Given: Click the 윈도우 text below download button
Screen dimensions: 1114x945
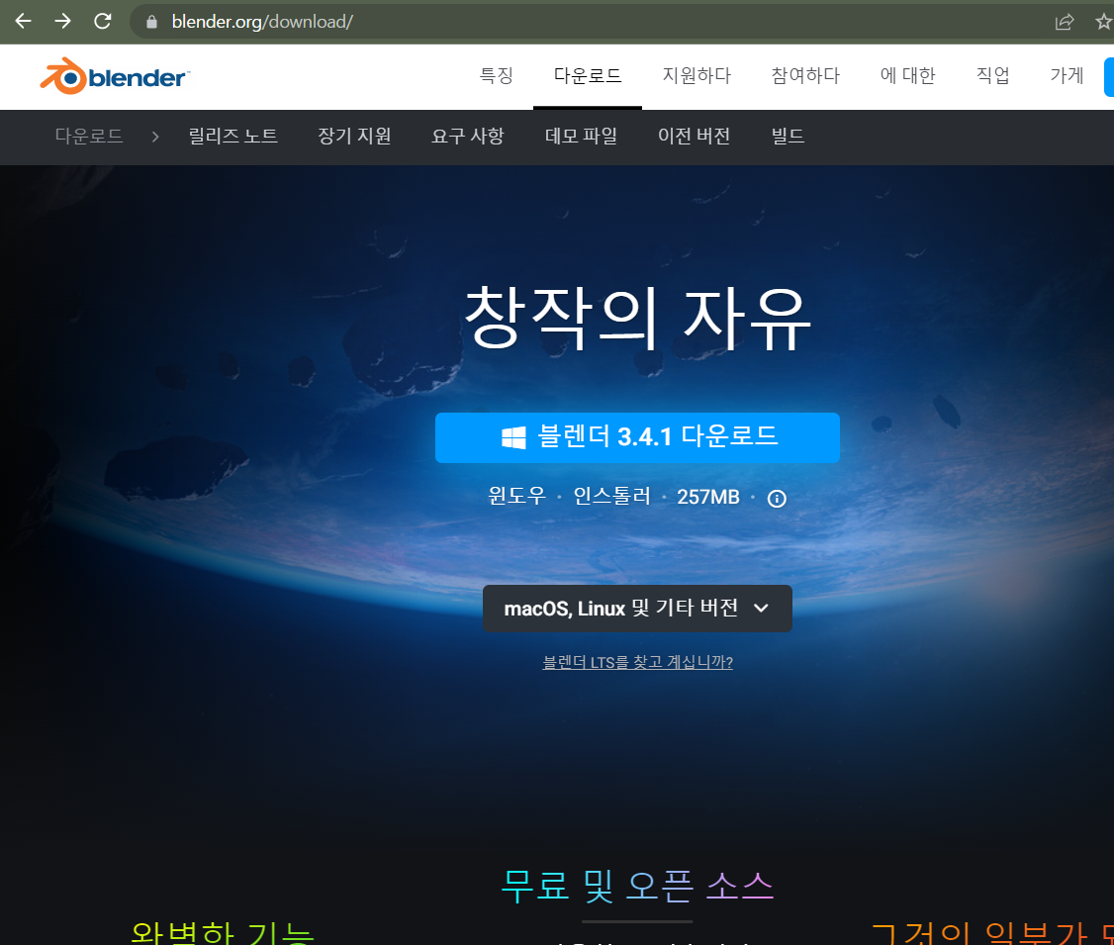Looking at the screenshot, I should tap(517, 496).
